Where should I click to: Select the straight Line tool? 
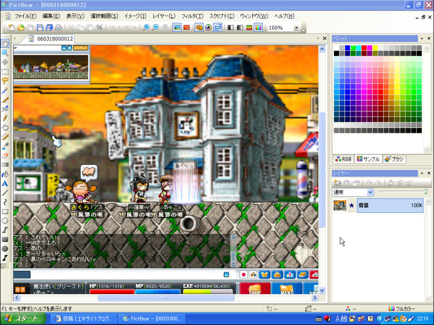[x=5, y=193]
